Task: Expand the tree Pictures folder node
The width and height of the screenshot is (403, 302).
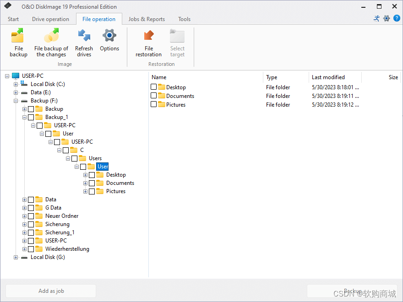Action: click(85, 192)
